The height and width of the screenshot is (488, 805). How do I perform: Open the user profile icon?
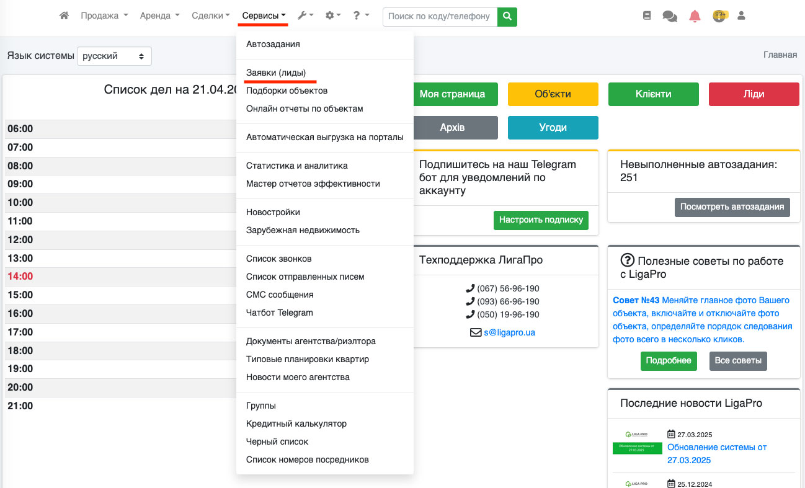point(741,16)
